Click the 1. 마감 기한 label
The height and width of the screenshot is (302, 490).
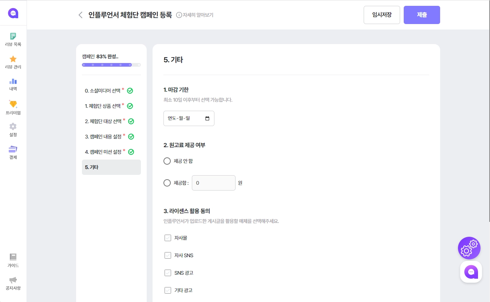click(x=176, y=90)
